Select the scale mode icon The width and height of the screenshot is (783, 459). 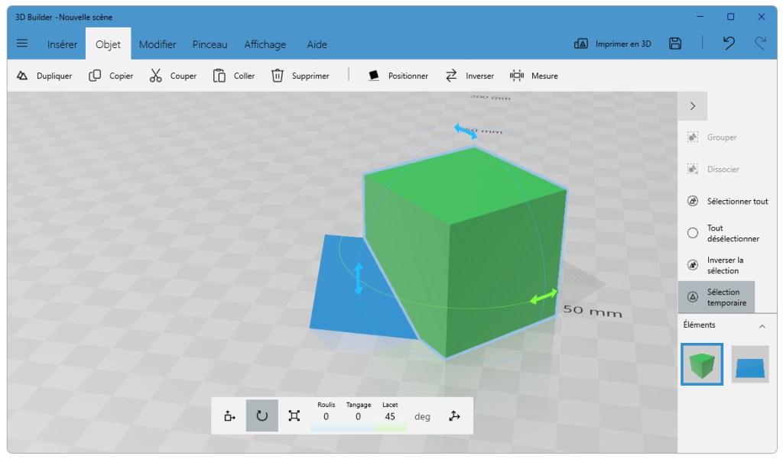(x=294, y=415)
